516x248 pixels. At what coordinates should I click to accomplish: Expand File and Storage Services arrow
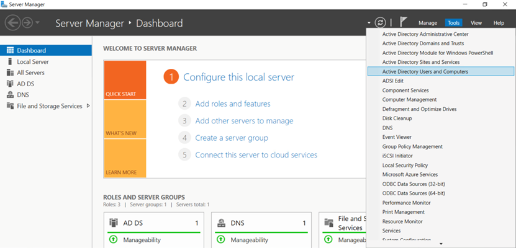tap(88, 106)
